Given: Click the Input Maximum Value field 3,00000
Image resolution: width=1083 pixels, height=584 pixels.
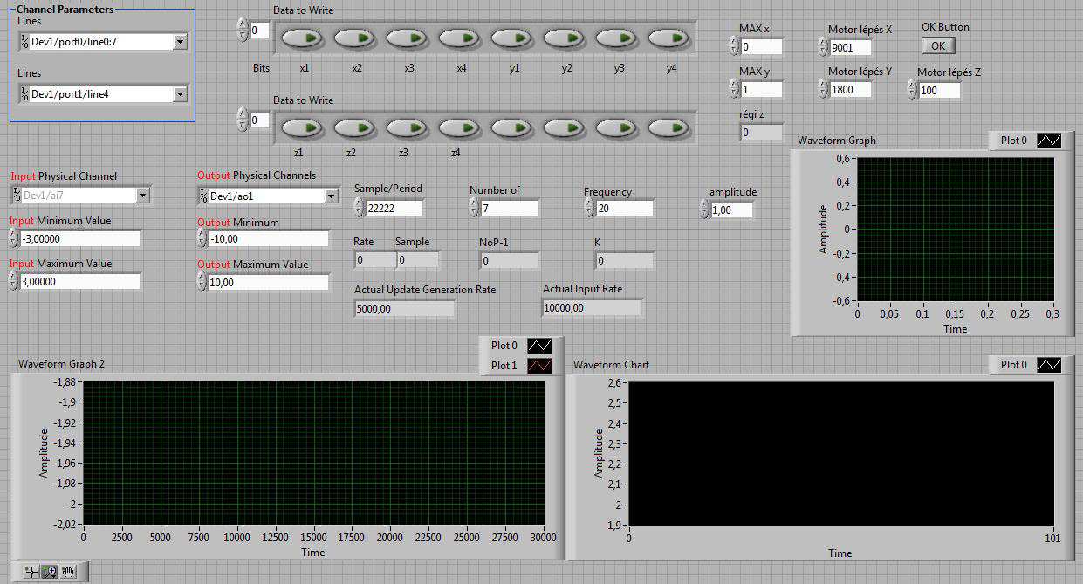Looking at the screenshot, I should point(80,281).
